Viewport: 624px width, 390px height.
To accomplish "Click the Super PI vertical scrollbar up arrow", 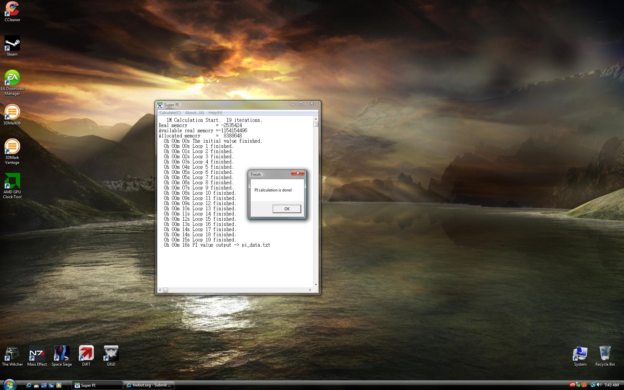I will point(316,119).
